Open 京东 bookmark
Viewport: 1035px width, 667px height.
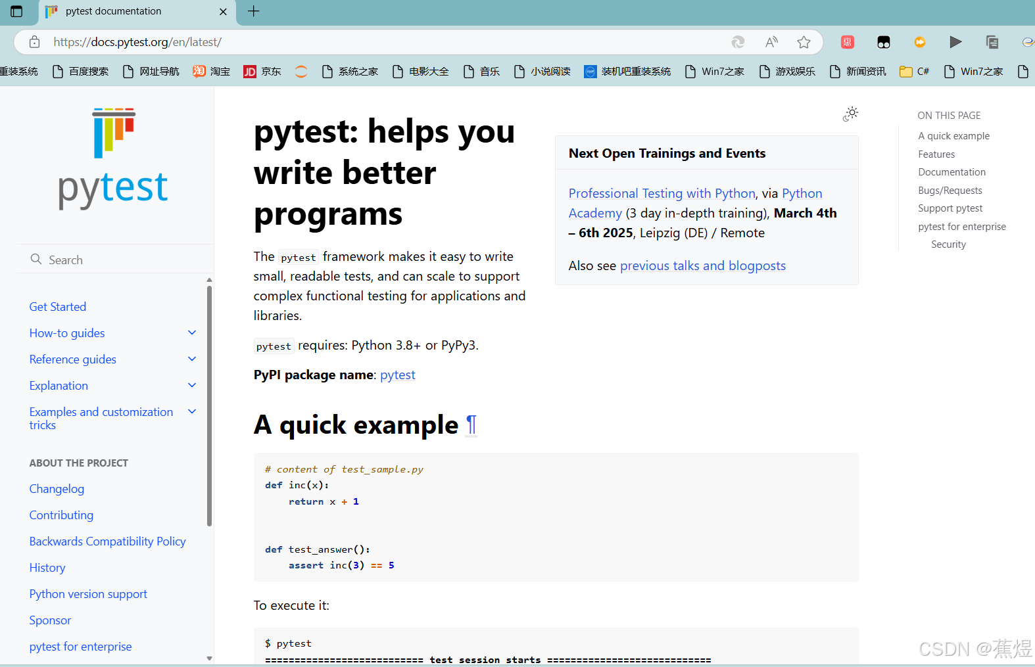[262, 71]
